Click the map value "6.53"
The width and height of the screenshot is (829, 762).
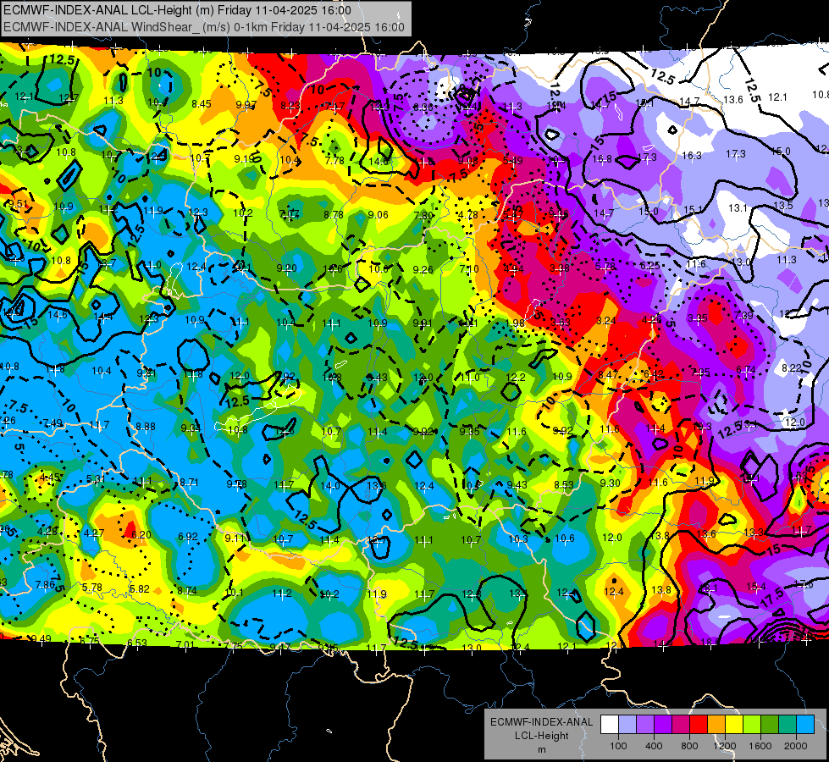click(137, 643)
